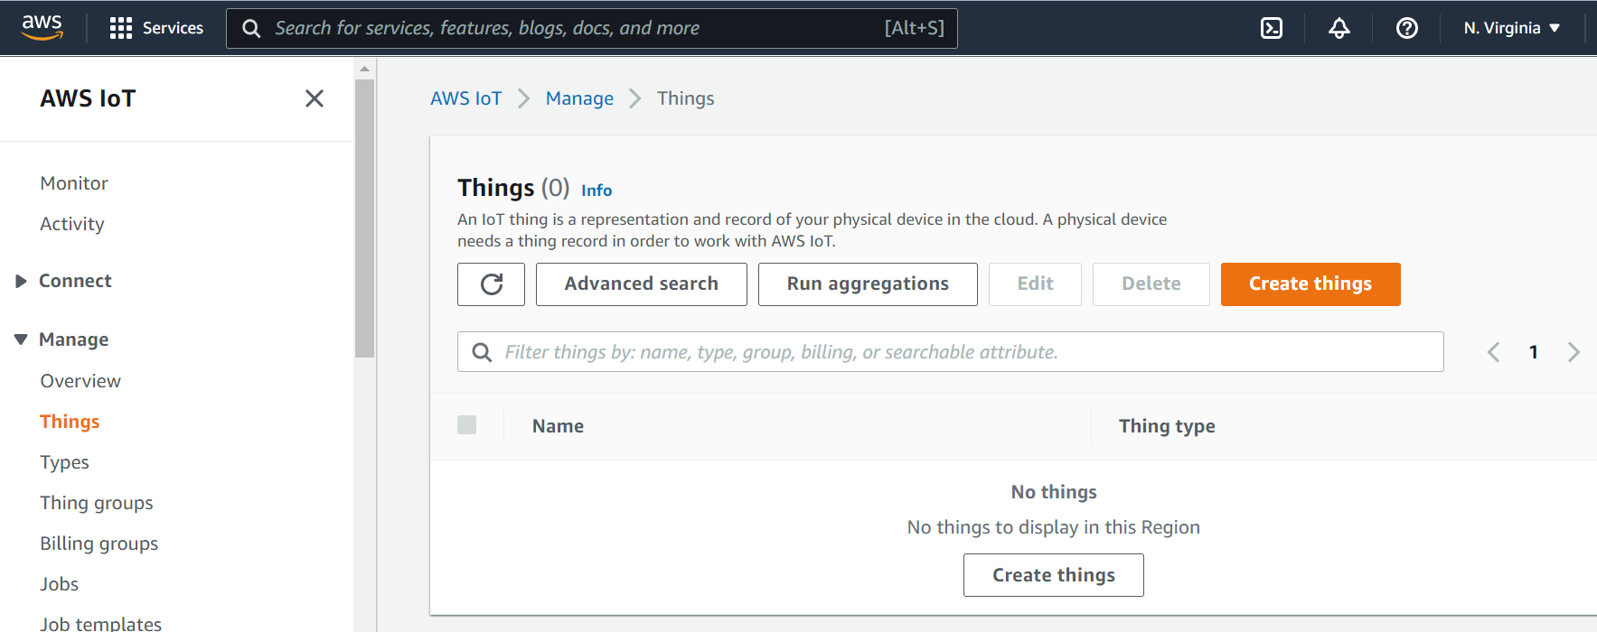
Task: Sort by the Name column header
Action: (558, 426)
